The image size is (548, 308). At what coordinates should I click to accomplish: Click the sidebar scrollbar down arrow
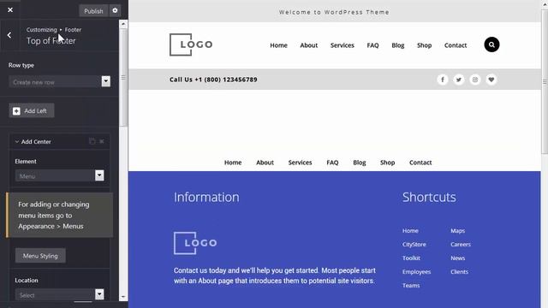click(123, 297)
